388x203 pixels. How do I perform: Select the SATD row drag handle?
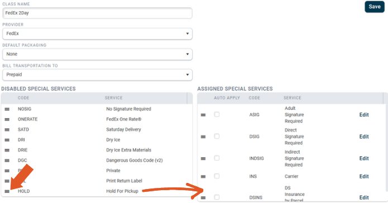7,129
